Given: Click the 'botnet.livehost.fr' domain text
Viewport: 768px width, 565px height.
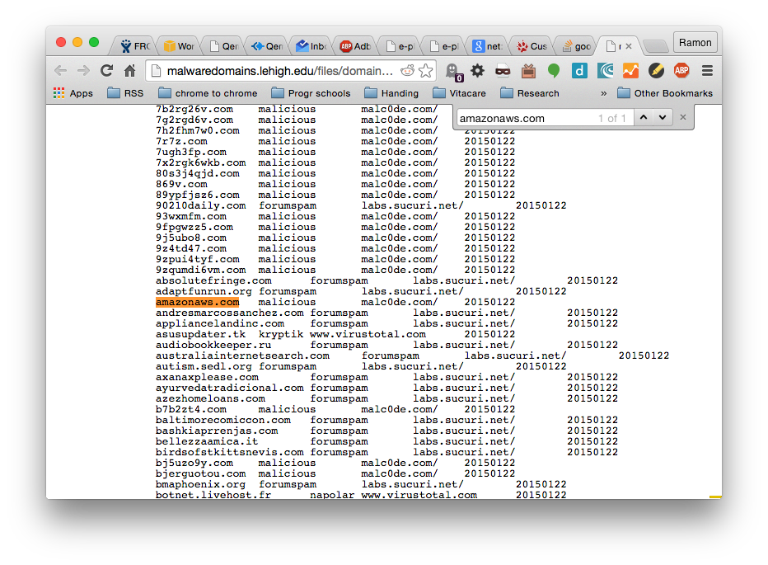Looking at the screenshot, I should pyautogui.click(x=213, y=495).
